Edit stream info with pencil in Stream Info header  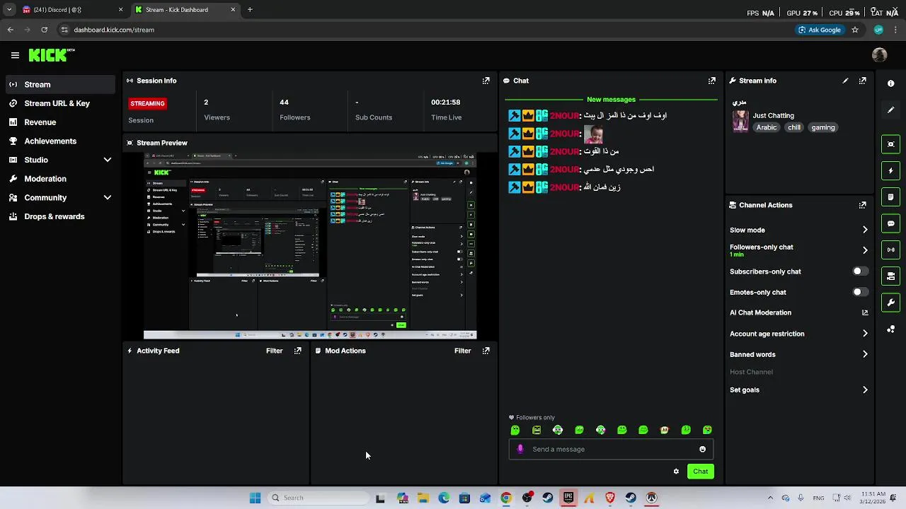845,81
